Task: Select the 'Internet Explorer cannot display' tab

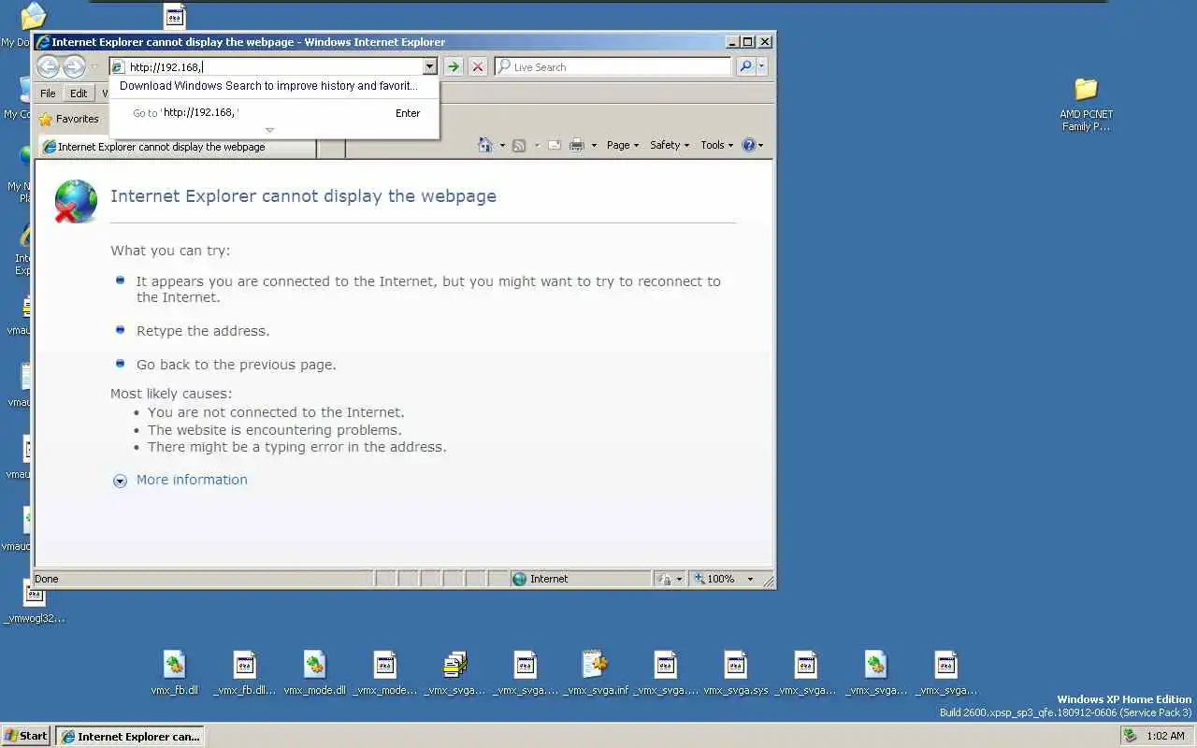Action: pos(178,147)
